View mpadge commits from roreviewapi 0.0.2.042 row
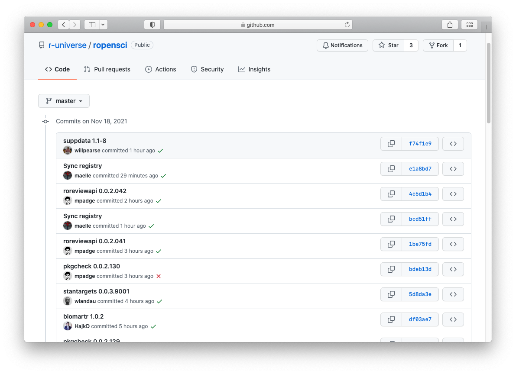This screenshot has height=374, width=516. click(x=84, y=201)
